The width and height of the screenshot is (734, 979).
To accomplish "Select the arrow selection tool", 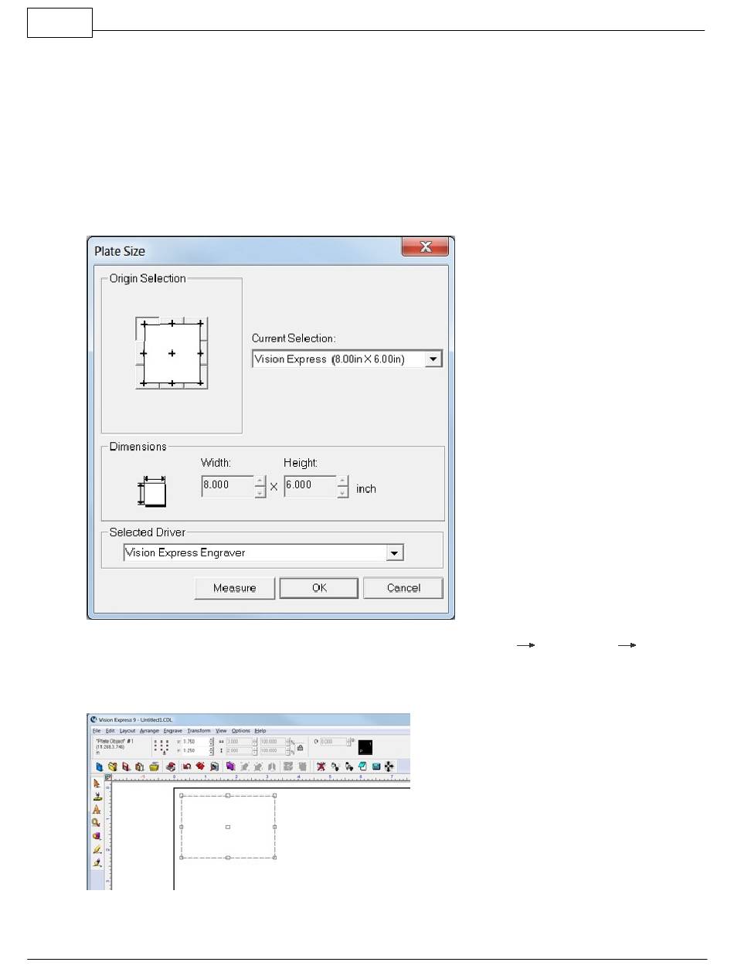I will [97, 783].
